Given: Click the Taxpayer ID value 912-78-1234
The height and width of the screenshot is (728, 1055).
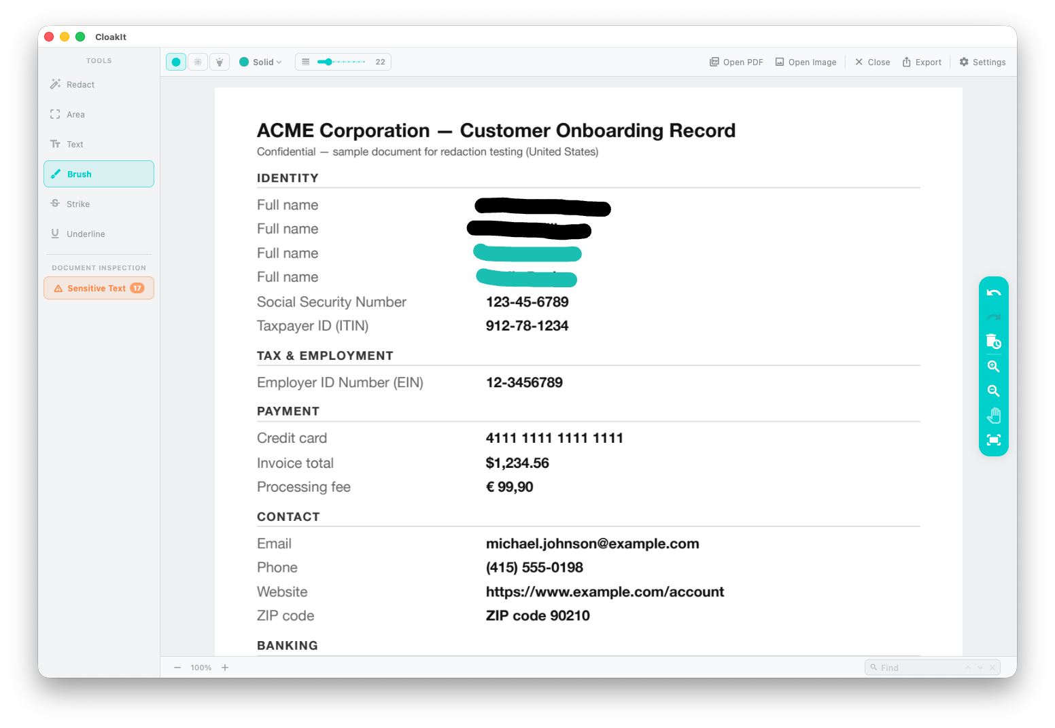Looking at the screenshot, I should coord(527,326).
